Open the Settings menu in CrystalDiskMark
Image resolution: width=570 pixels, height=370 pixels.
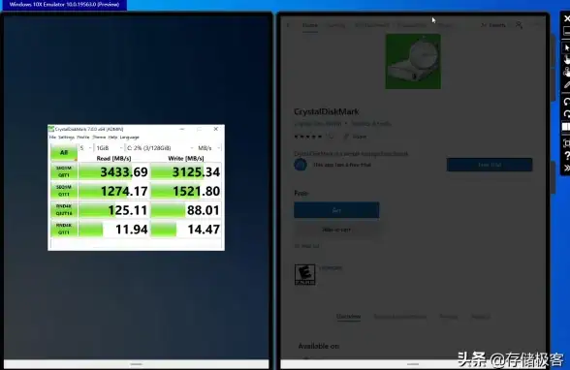click(66, 138)
